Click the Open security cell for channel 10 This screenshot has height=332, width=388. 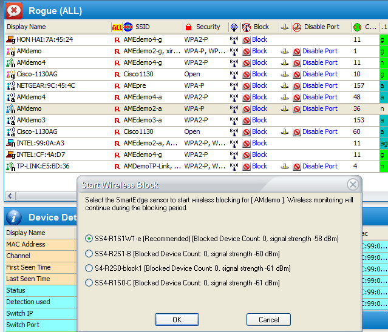[192, 74]
